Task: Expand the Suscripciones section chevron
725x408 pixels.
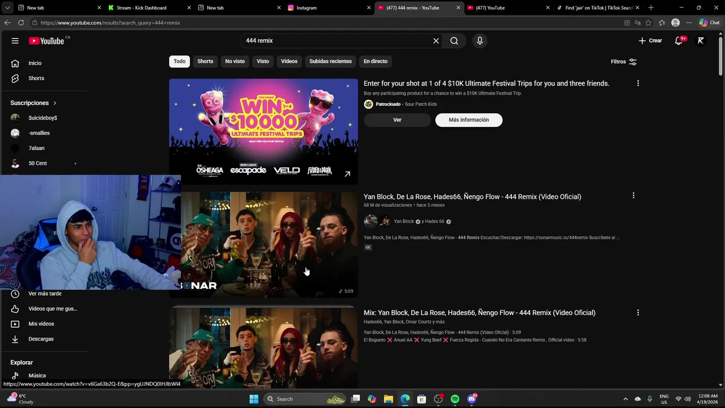Action: (55, 103)
